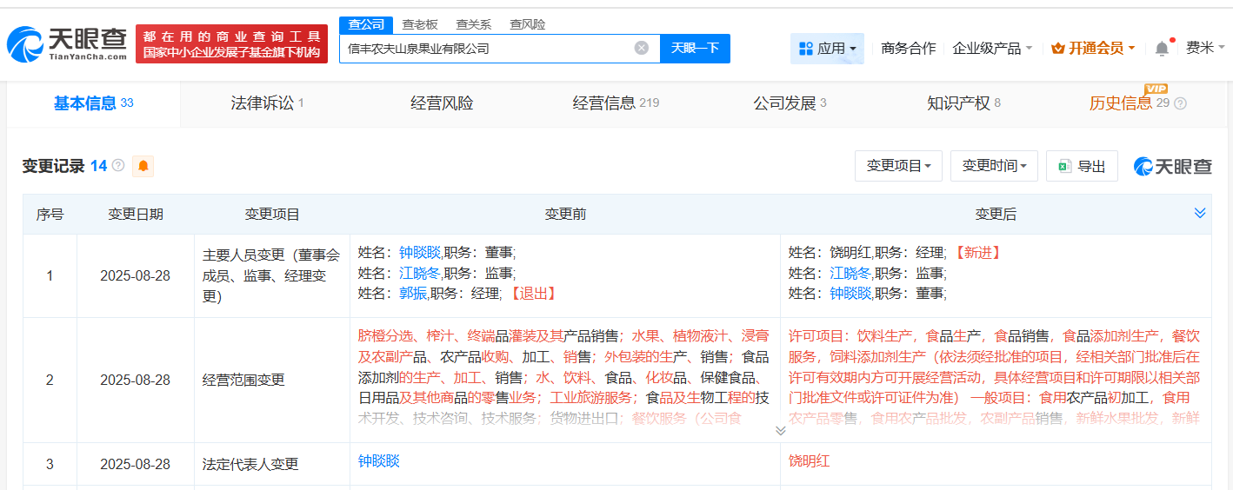The image size is (1233, 490).
Task: Click the Excel icon on 导出 button
Action: (x=1064, y=166)
